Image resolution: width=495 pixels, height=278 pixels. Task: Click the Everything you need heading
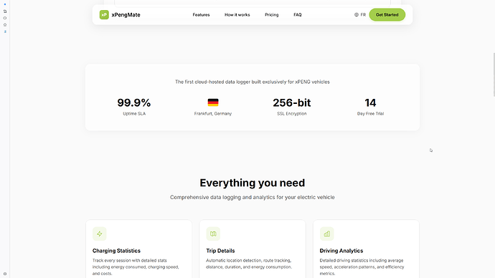(253, 183)
